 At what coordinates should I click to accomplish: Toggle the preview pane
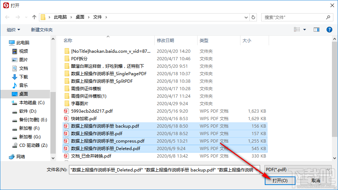[x=317, y=30]
